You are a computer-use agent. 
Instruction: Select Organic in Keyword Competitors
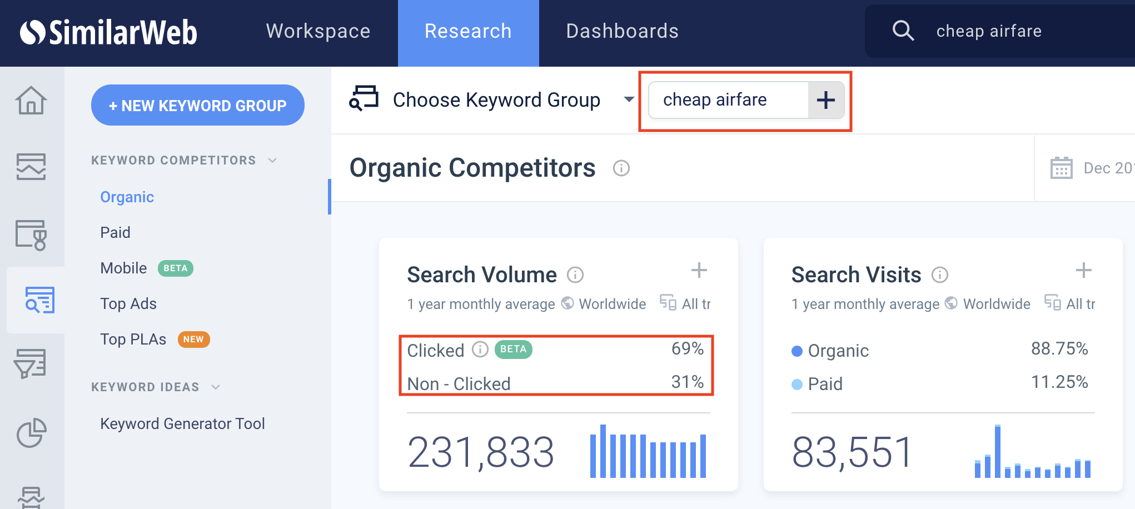coord(127,197)
